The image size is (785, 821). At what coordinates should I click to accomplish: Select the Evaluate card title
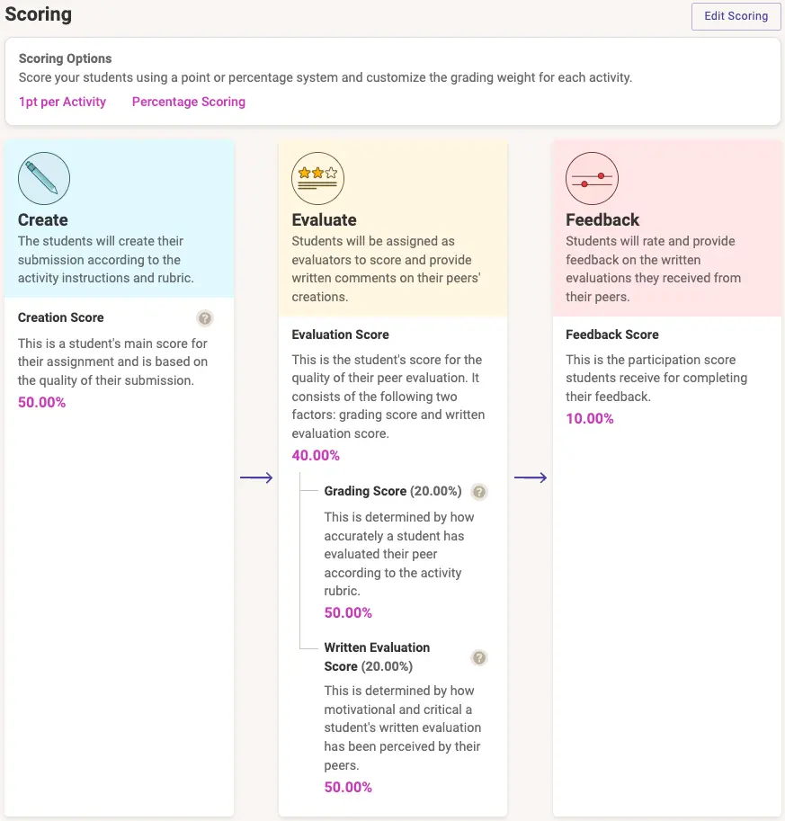point(324,219)
